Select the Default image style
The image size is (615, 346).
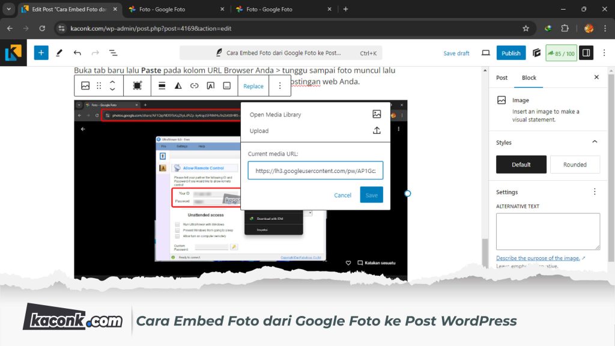pyautogui.click(x=521, y=165)
